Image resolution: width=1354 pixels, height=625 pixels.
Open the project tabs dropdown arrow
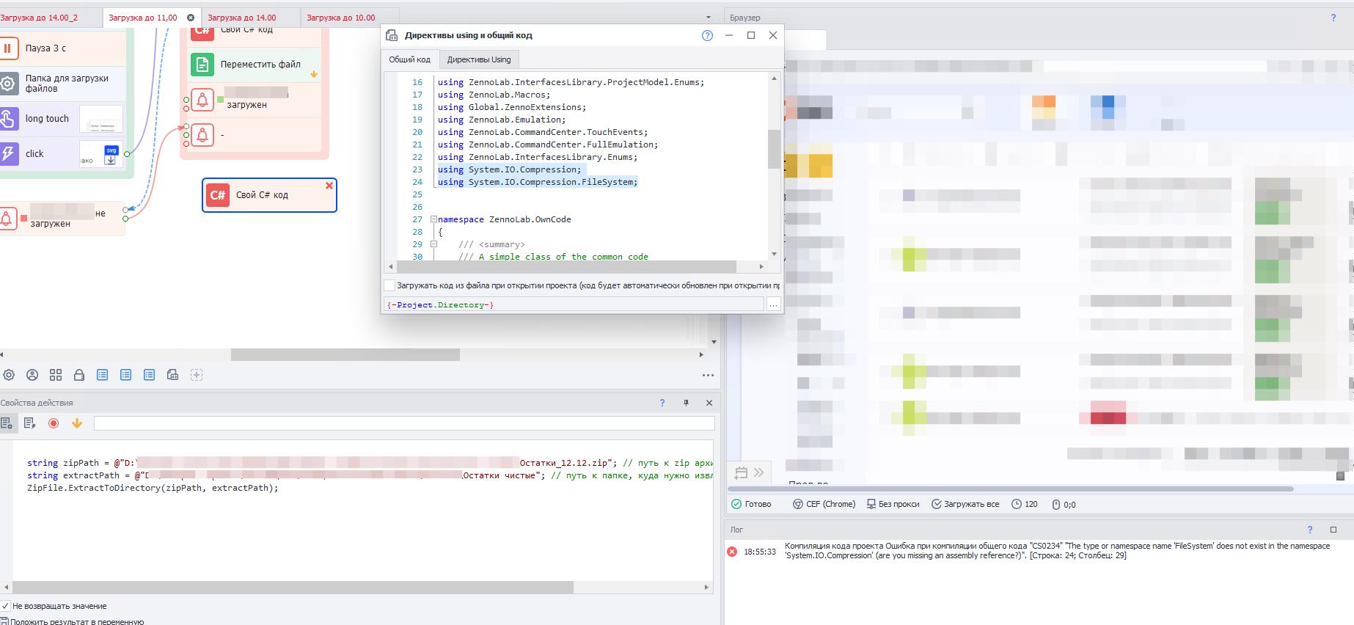pyautogui.click(x=708, y=18)
